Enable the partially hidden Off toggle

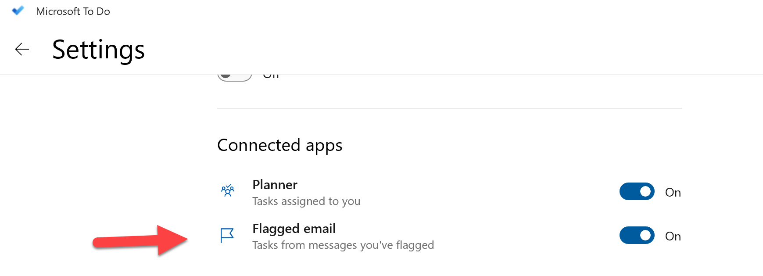(235, 77)
